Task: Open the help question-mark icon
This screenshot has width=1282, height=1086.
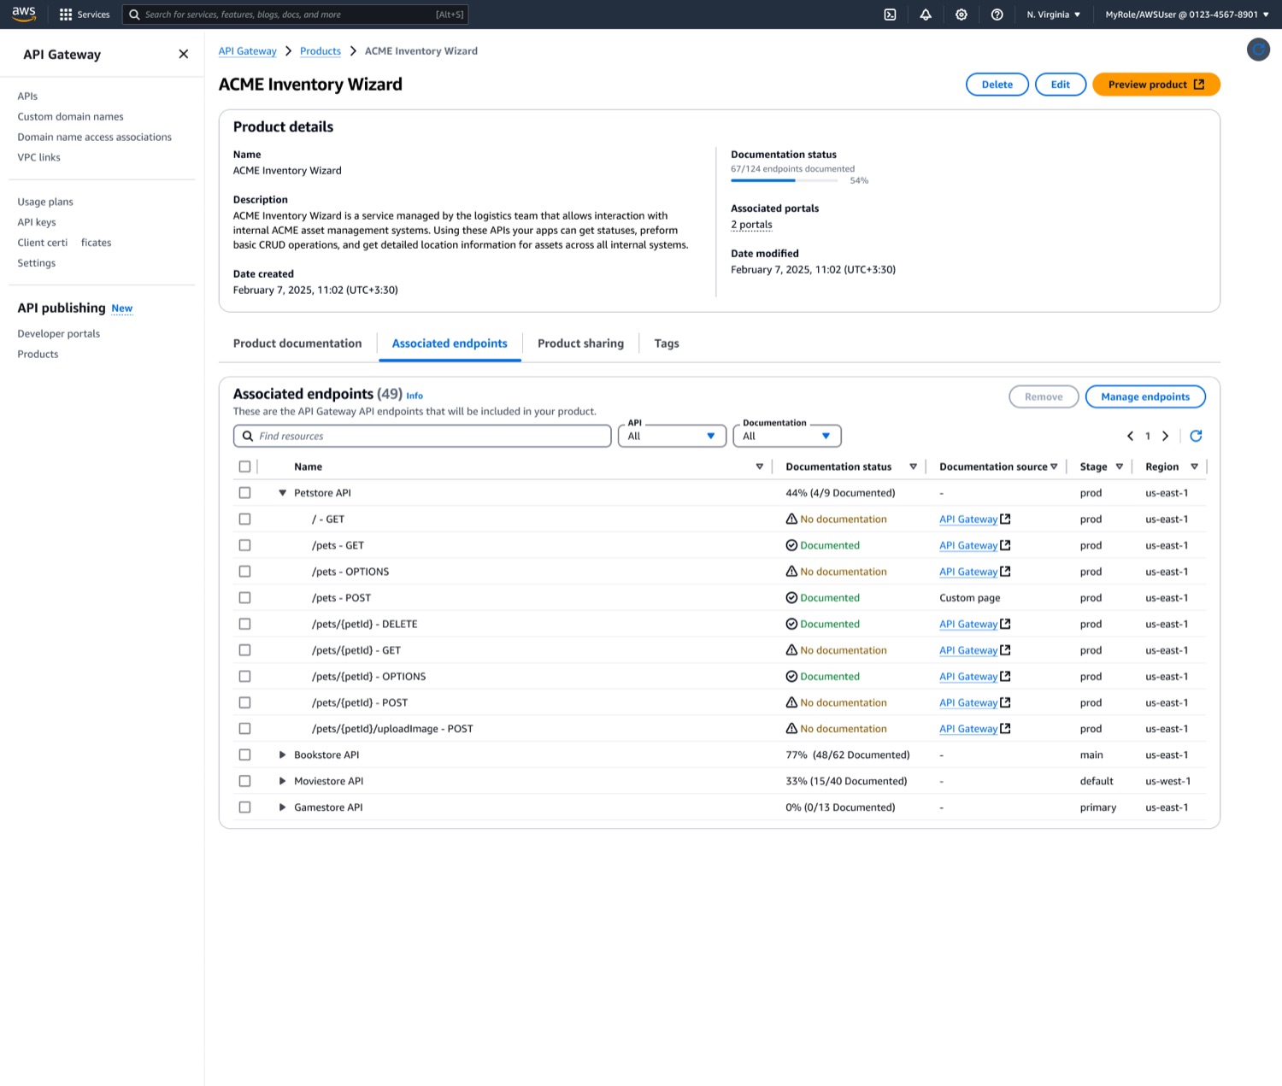Action: [997, 15]
